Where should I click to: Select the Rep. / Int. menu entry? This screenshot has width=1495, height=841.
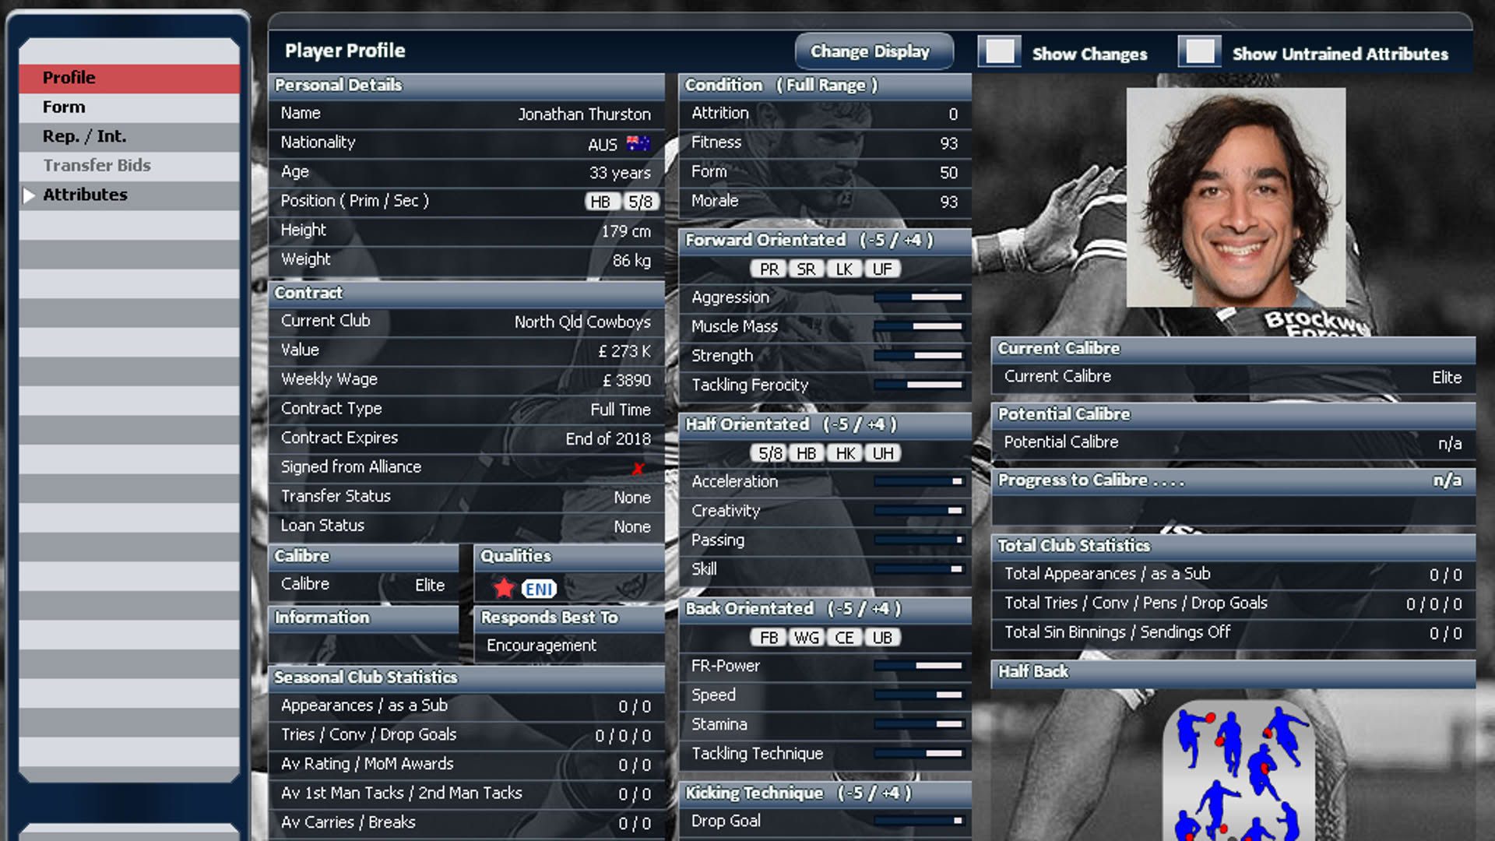click(129, 136)
